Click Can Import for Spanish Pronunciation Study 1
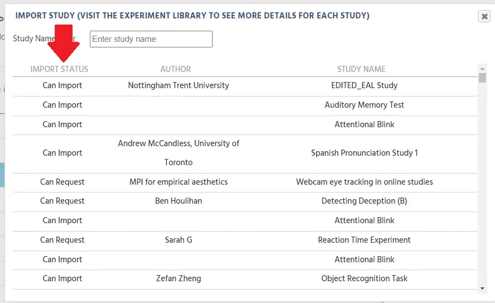 coord(62,153)
